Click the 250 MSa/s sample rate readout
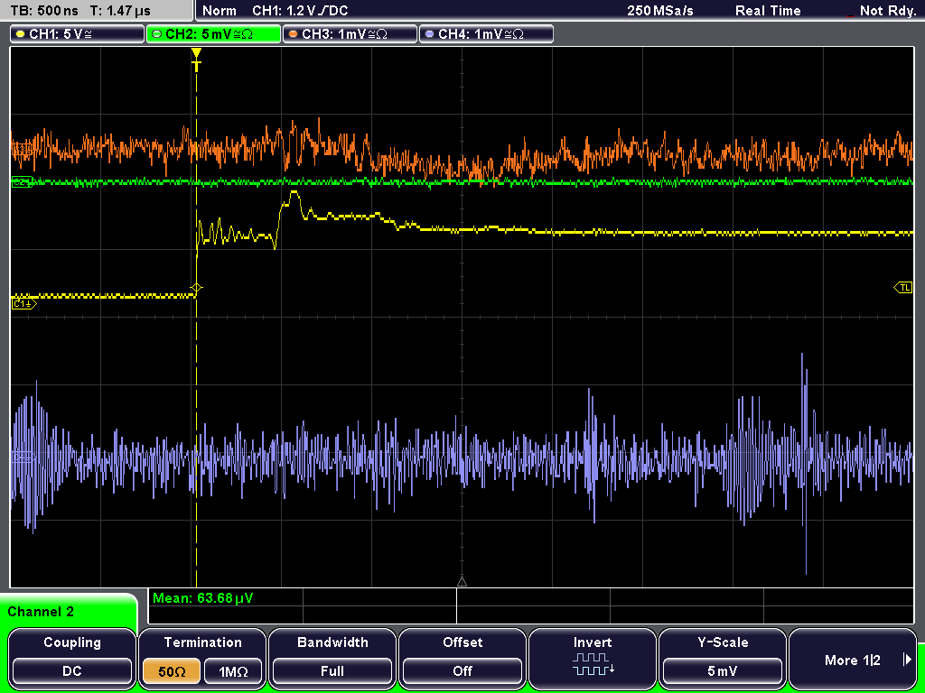The width and height of the screenshot is (925, 693). (x=660, y=11)
